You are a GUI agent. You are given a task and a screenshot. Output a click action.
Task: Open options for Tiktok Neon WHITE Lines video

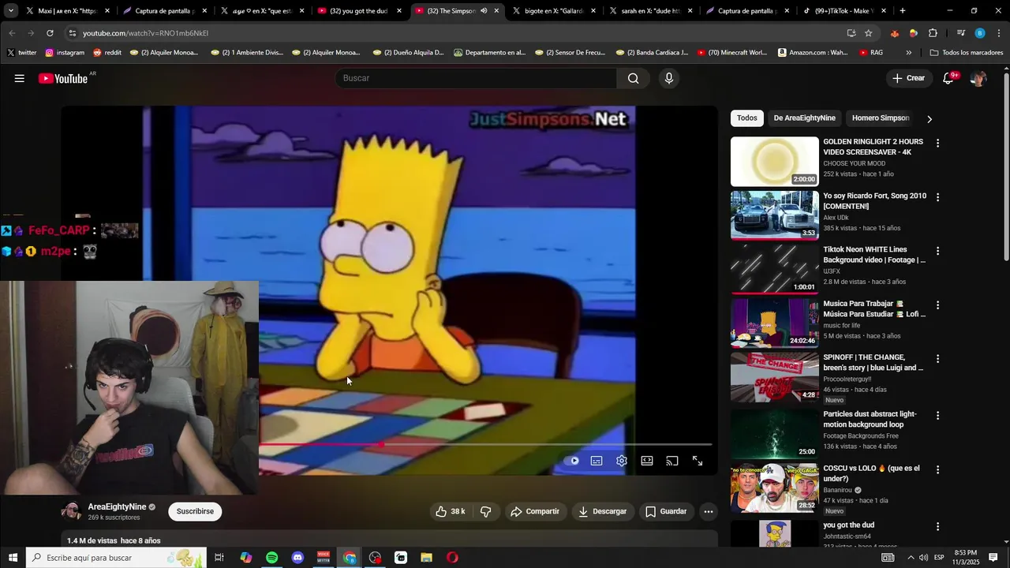pos(937,251)
